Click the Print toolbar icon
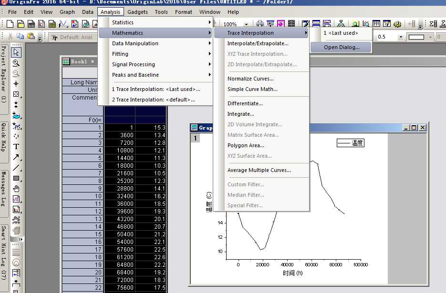Viewport: 446px width, 293px height. click(x=259, y=24)
